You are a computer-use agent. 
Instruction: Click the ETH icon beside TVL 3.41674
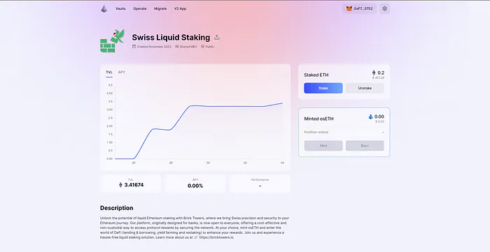click(120, 185)
